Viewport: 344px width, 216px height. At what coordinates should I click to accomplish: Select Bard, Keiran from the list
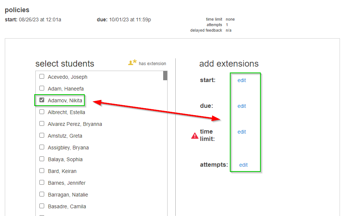[42, 171]
